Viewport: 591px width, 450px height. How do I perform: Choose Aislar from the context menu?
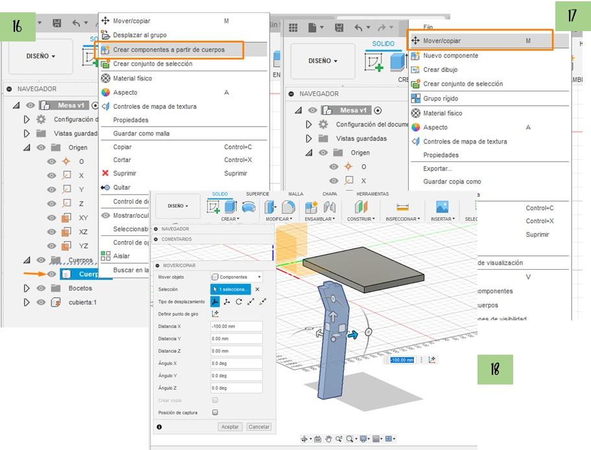121,256
